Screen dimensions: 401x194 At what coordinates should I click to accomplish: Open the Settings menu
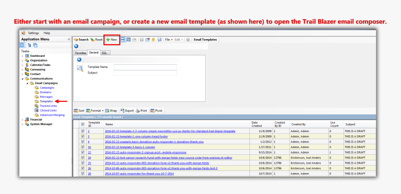point(33,33)
